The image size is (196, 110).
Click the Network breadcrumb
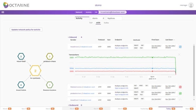[x=79, y=12]
